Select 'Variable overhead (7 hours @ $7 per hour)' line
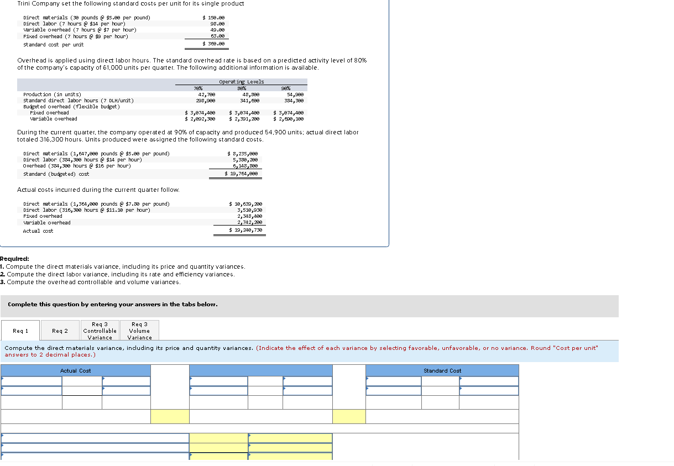This screenshot has height=466, width=674. click(80, 30)
